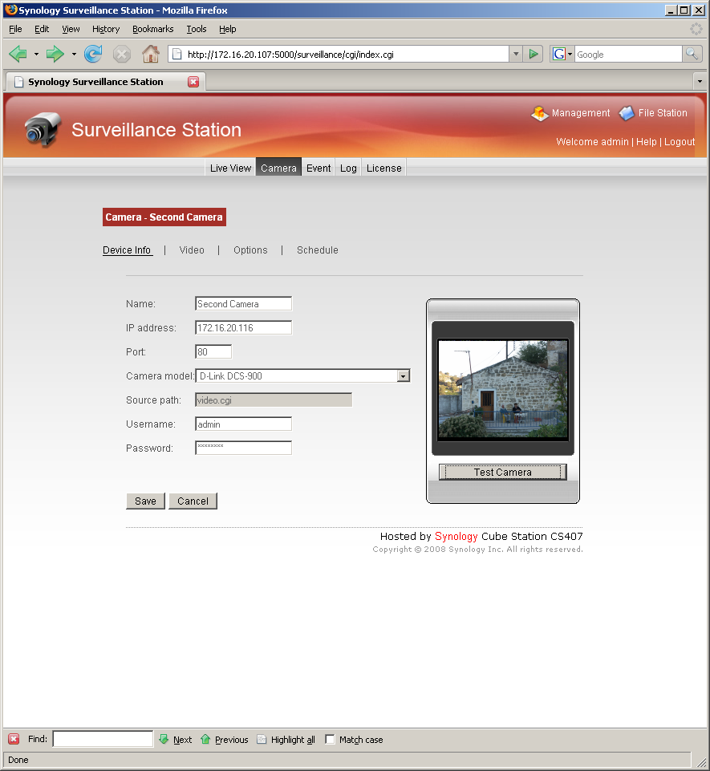Click the green Go arrow button
Image resolution: width=710 pixels, height=771 pixels.
533,54
